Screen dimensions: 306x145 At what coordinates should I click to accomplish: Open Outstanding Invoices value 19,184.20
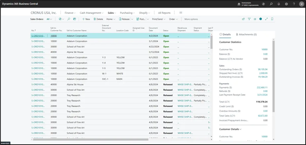(263, 77)
